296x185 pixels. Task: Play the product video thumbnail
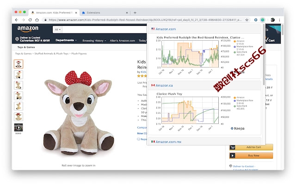(18, 128)
